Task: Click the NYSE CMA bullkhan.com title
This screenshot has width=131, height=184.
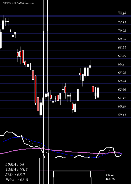Action: 18,3
